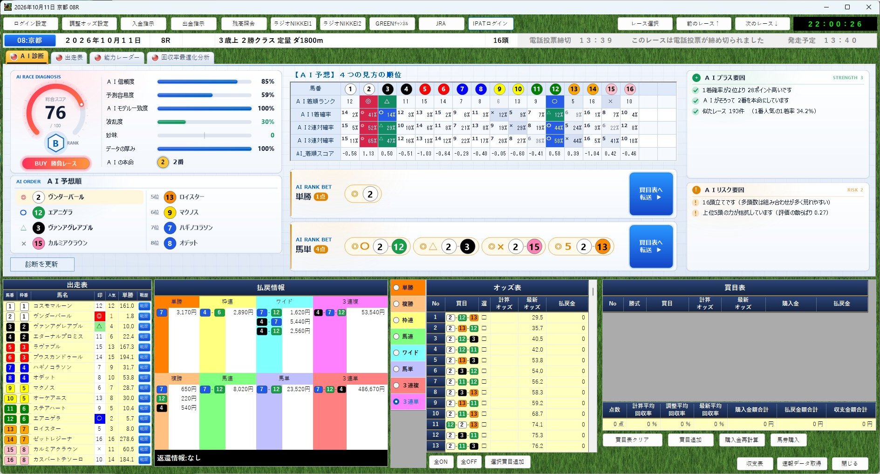Click the 08:京都 race venue selector
The image size is (880, 474).
[x=30, y=41]
